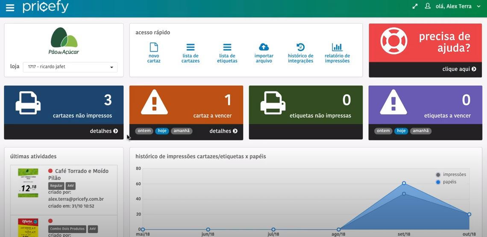Click the alex.terra@pricefy.com.br creator email
The width and height of the screenshot is (487, 237).
tap(76, 199)
